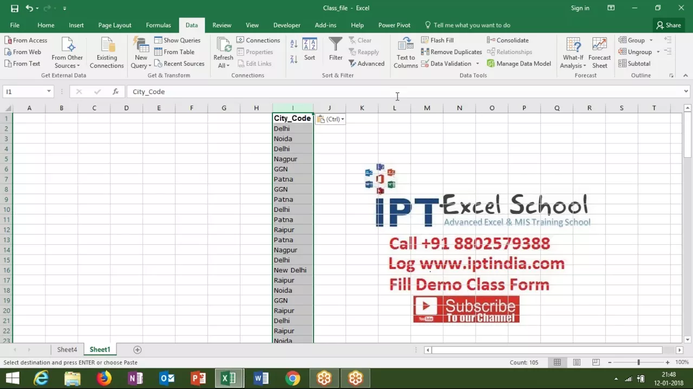Viewport: 693px width, 389px height.
Task: Select the column I header
Action: click(x=293, y=108)
